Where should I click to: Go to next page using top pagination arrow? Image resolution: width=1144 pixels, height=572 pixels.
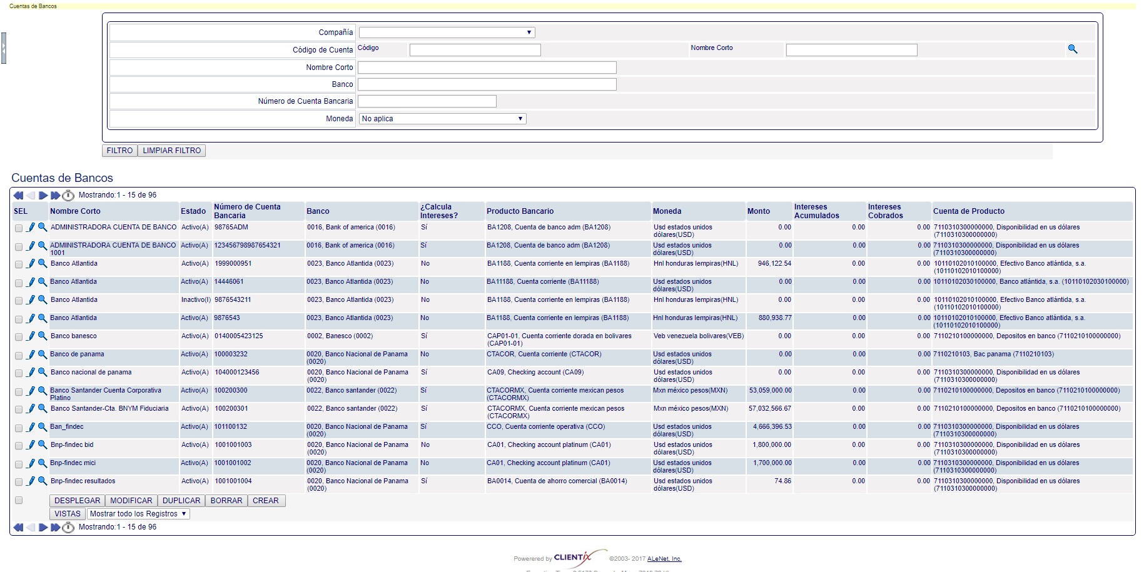43,196
